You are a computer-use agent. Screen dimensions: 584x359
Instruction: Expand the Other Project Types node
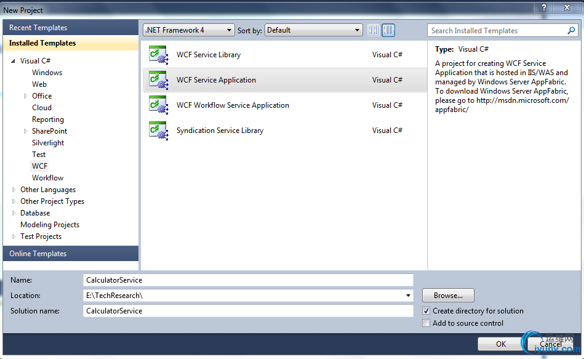(x=14, y=201)
